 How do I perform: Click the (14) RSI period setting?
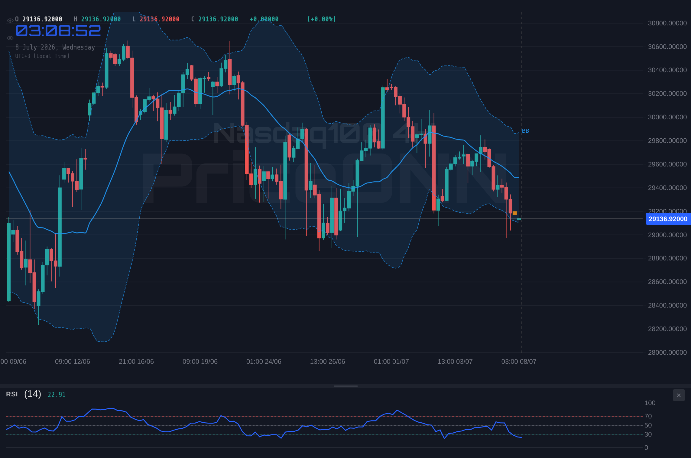tap(33, 394)
